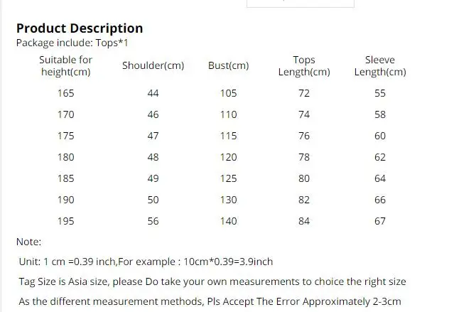This screenshot has height=312, width=454.
Task: Click the Bust(cm) column header
Action: [x=229, y=66]
